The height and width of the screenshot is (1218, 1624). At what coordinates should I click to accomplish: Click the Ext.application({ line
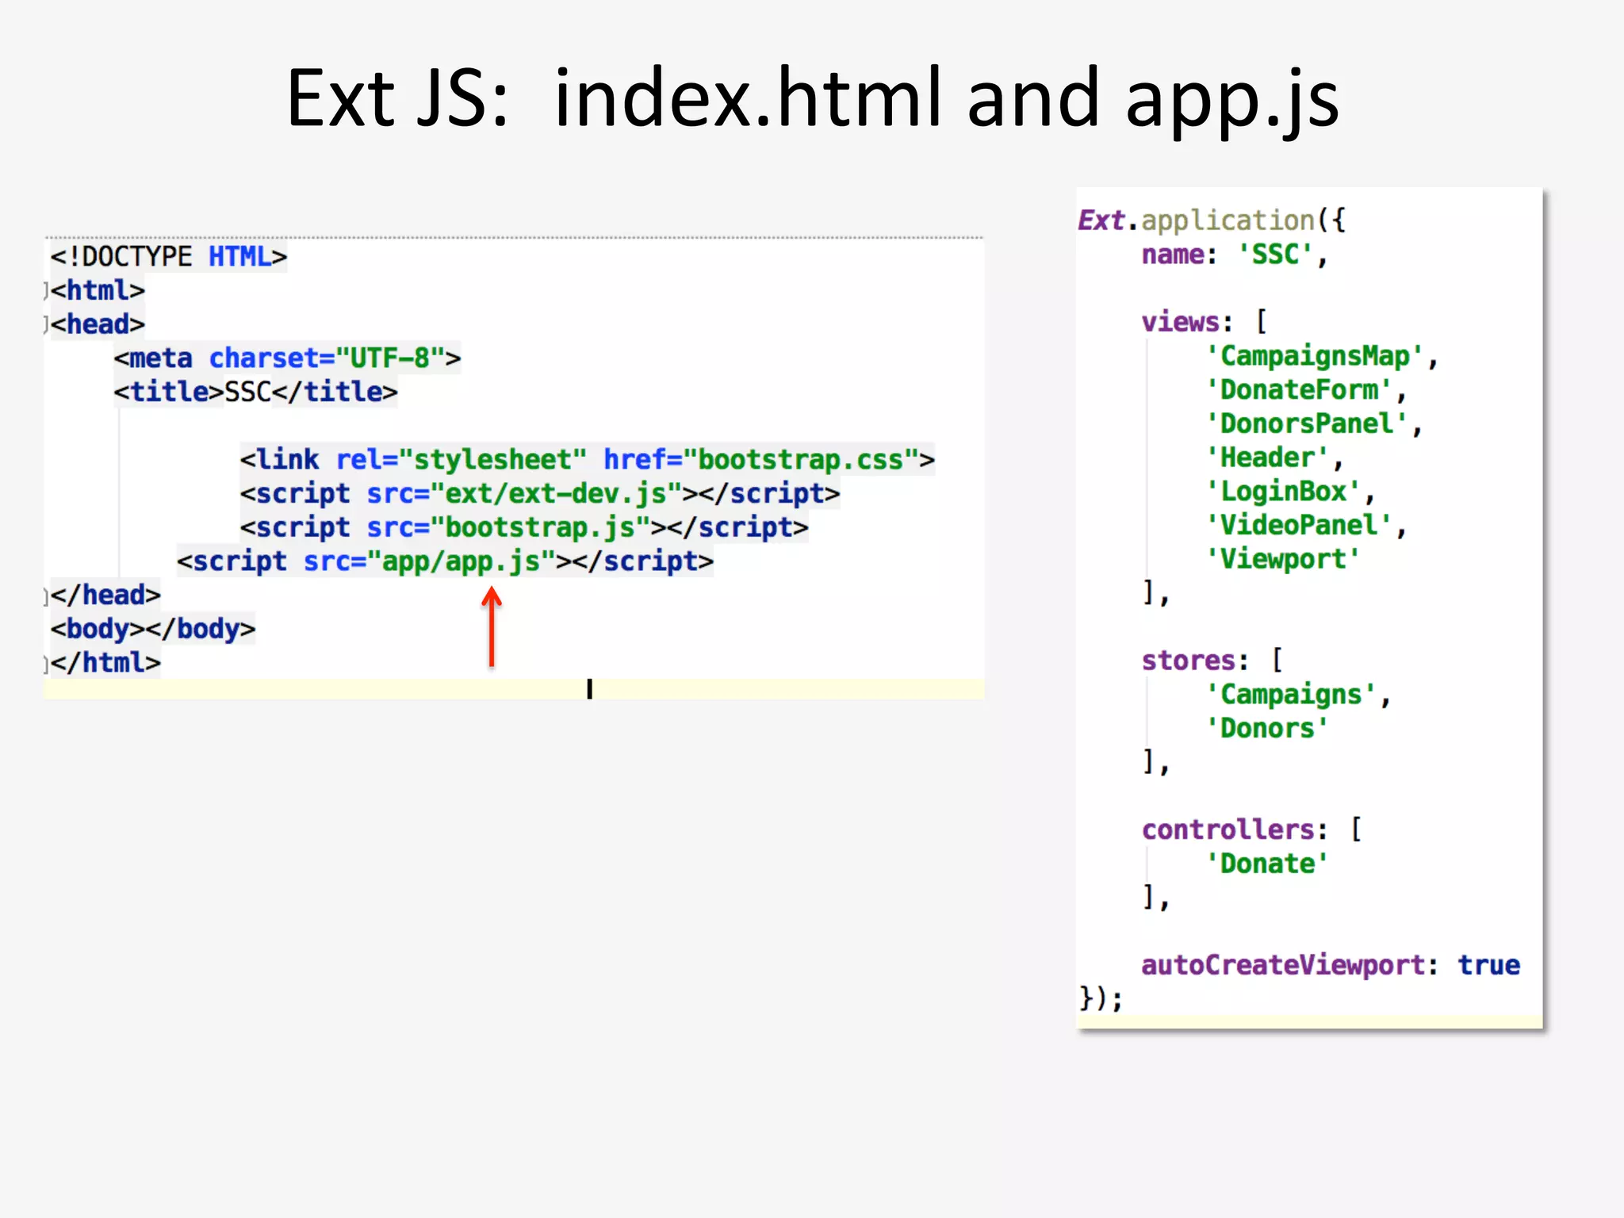click(x=1212, y=220)
